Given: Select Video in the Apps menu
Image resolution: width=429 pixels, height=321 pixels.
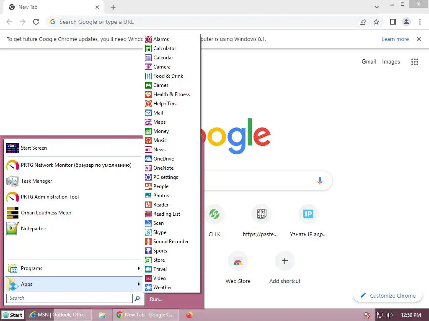Looking at the screenshot, I should point(172,278).
